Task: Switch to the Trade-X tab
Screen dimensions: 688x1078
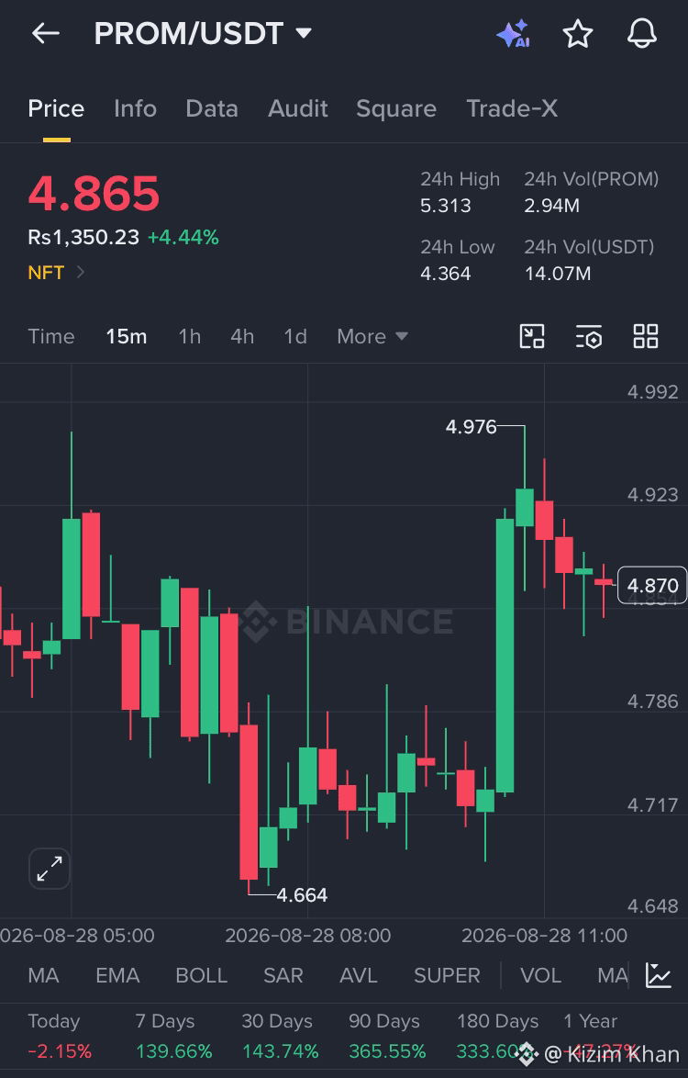Action: tap(512, 108)
